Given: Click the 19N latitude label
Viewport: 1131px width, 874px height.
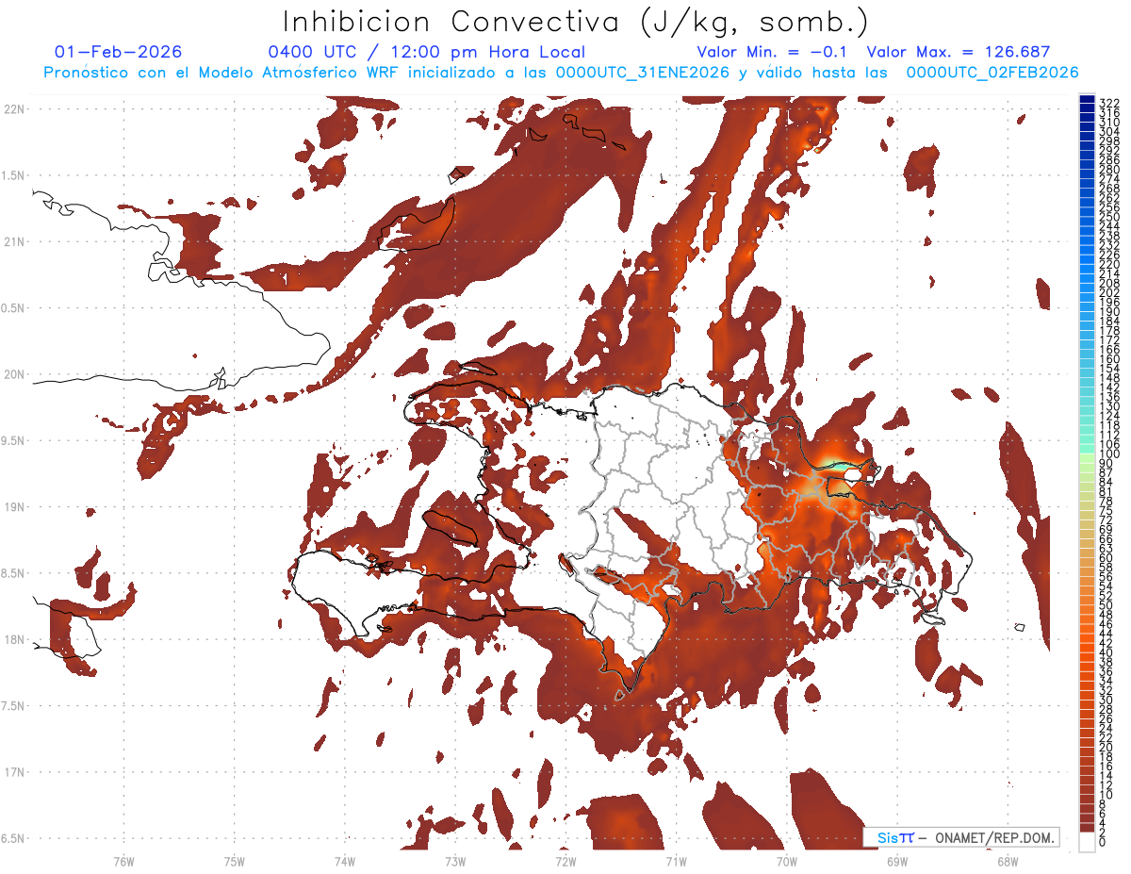Looking at the screenshot, I should (x=14, y=506).
